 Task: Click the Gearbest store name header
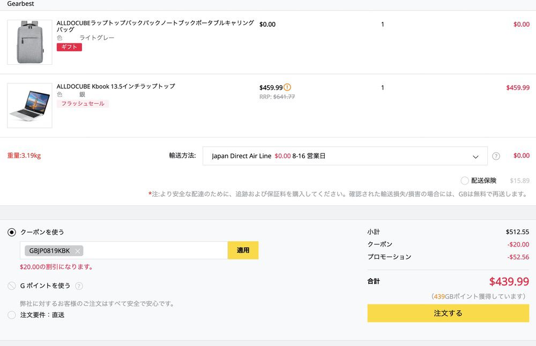(x=20, y=4)
